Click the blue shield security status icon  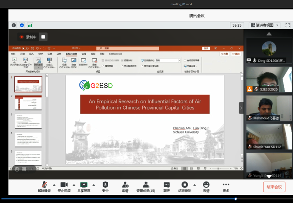tap(22, 25)
